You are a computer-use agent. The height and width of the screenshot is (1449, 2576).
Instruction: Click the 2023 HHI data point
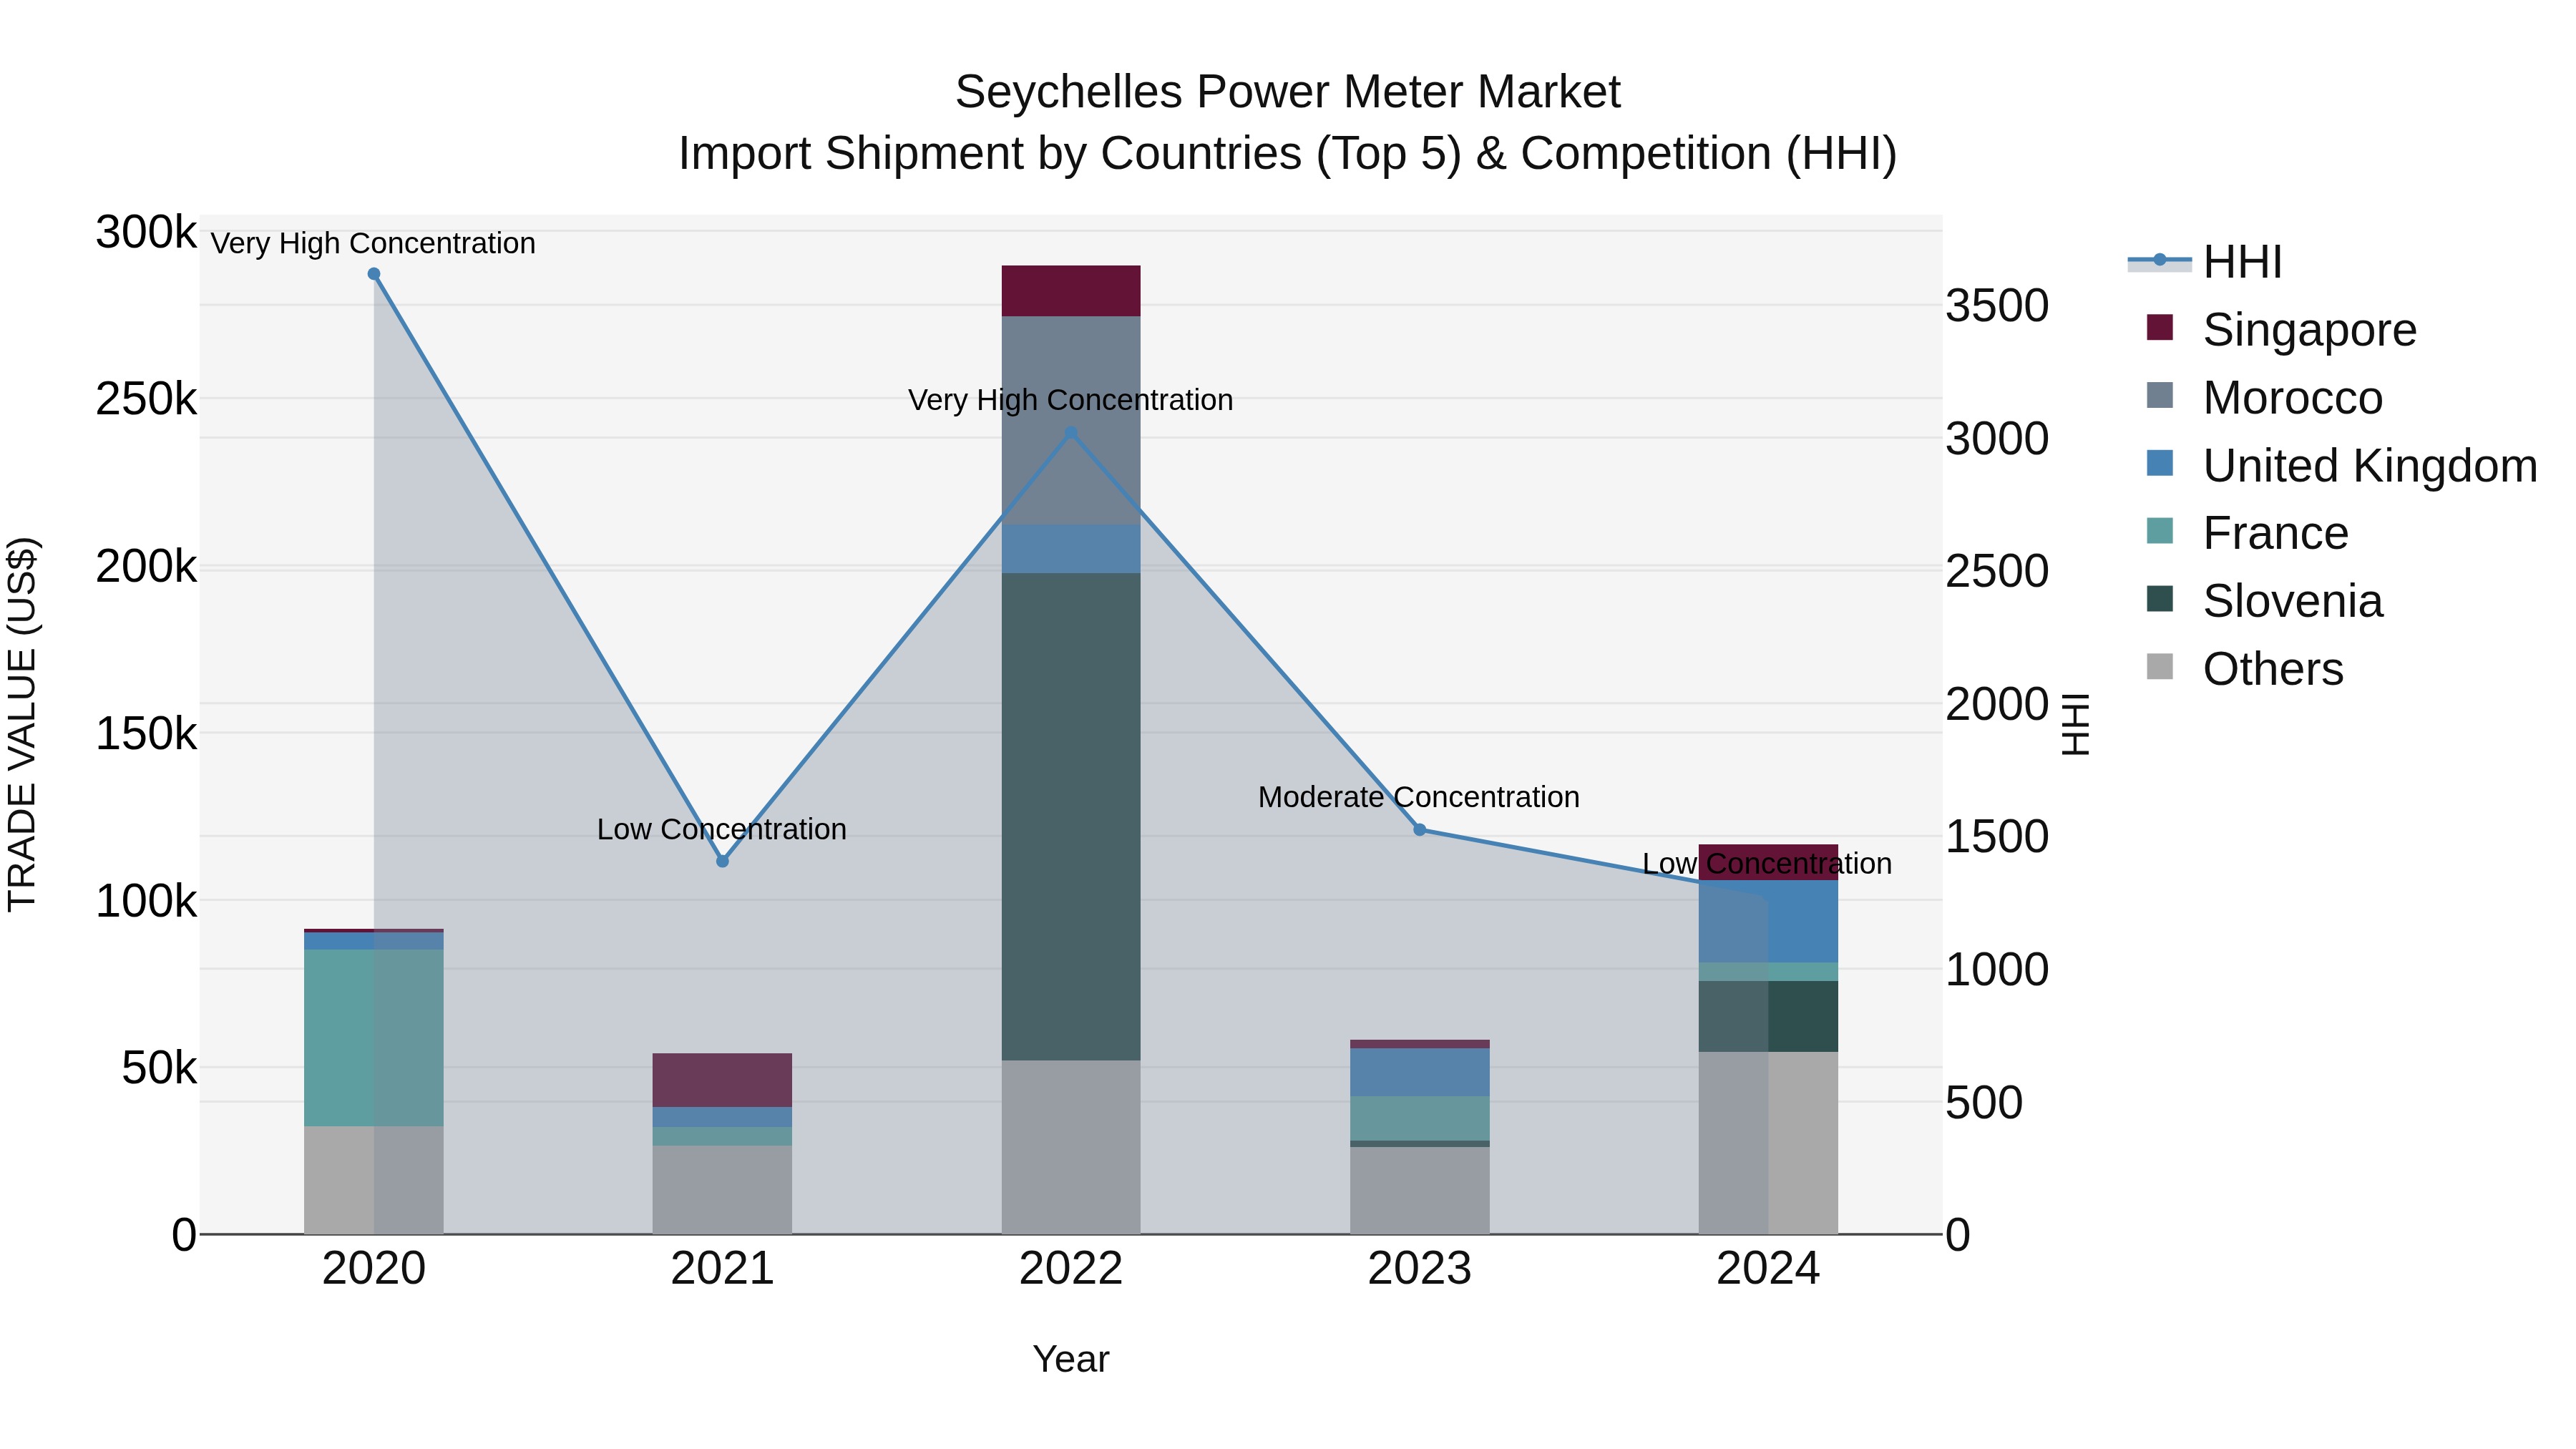[1420, 830]
